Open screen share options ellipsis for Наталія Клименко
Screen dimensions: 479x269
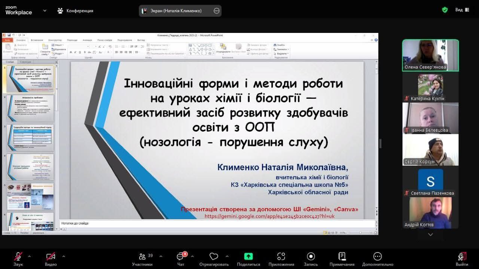[216, 11]
